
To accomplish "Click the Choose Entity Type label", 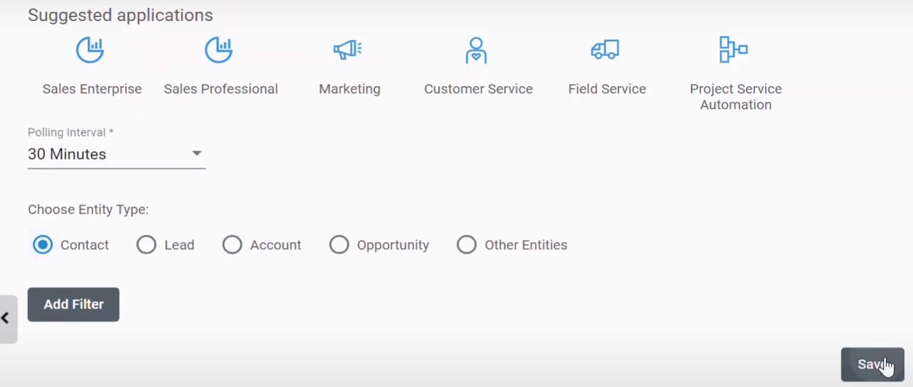I will 89,210.
